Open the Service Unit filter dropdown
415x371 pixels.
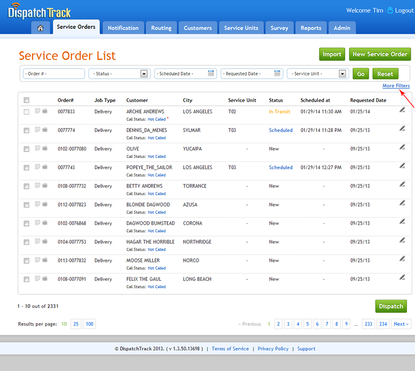[x=342, y=74]
